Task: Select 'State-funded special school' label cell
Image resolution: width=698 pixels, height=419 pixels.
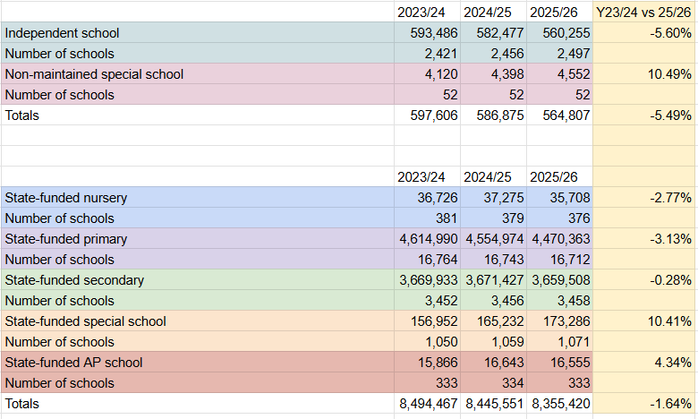Action: pos(198,321)
